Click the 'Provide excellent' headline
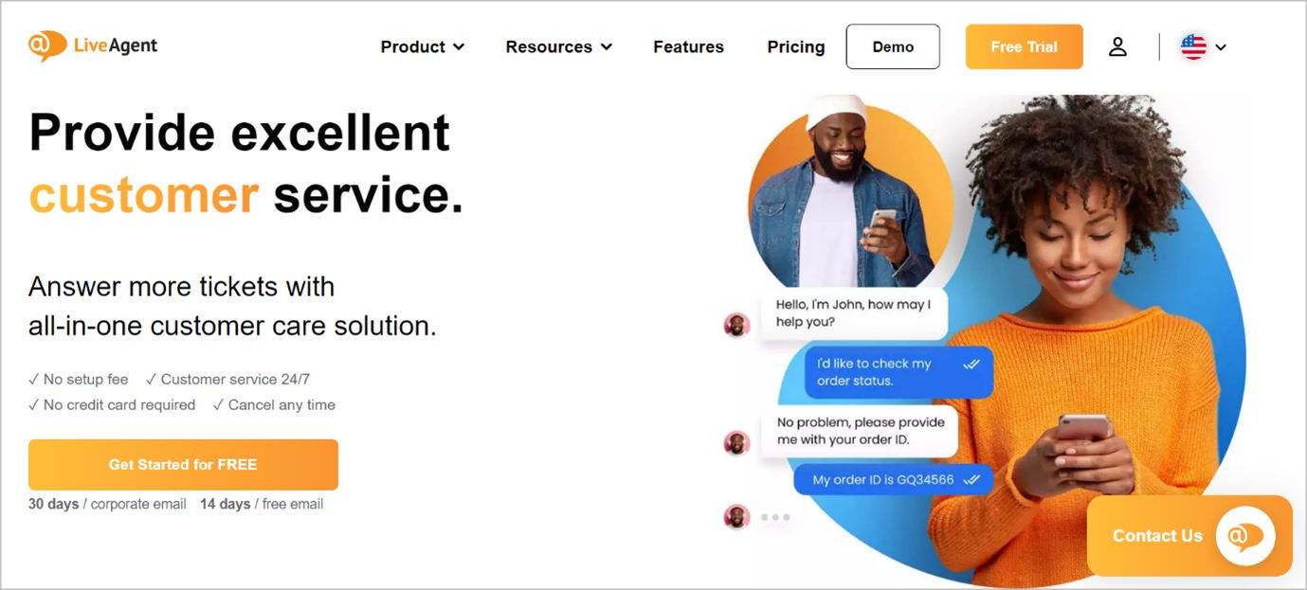Screen dimensions: 1307x590 click(x=240, y=132)
